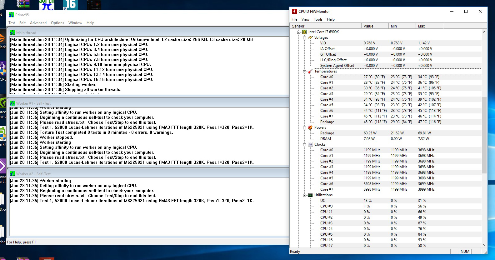Screen dimensions: 495x260
Task: Open the Window menu in Prime95
Action: click(x=75, y=23)
